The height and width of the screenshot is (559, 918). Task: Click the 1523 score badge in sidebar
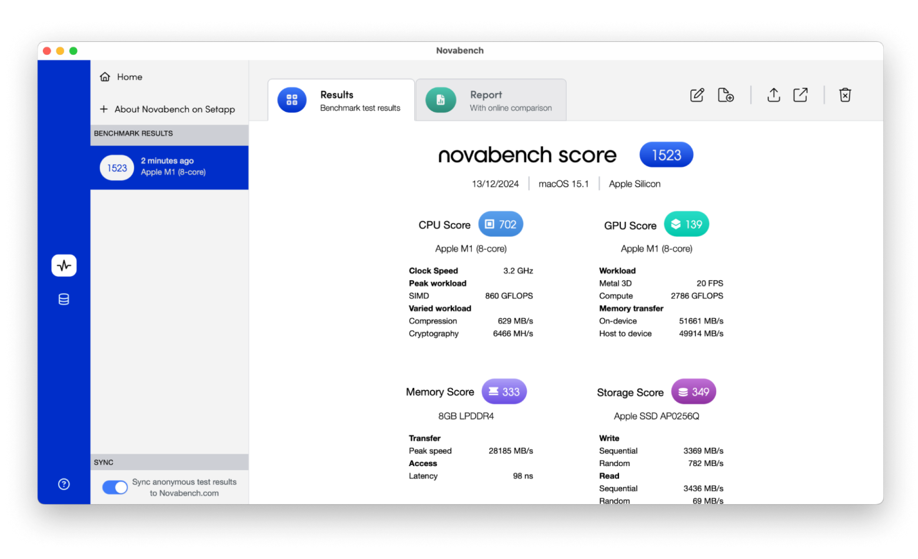click(x=117, y=168)
